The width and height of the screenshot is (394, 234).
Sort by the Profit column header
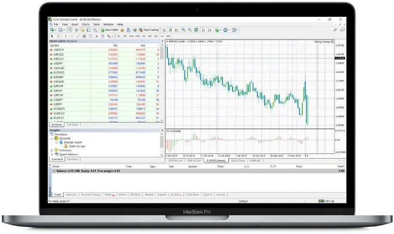point(341,166)
